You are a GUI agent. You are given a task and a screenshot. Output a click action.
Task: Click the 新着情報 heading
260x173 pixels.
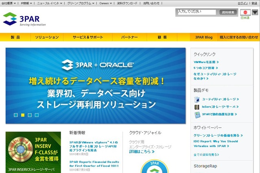[77, 133]
